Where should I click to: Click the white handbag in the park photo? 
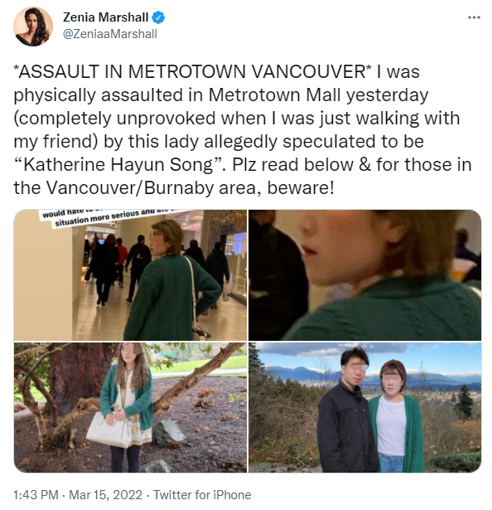point(109,430)
